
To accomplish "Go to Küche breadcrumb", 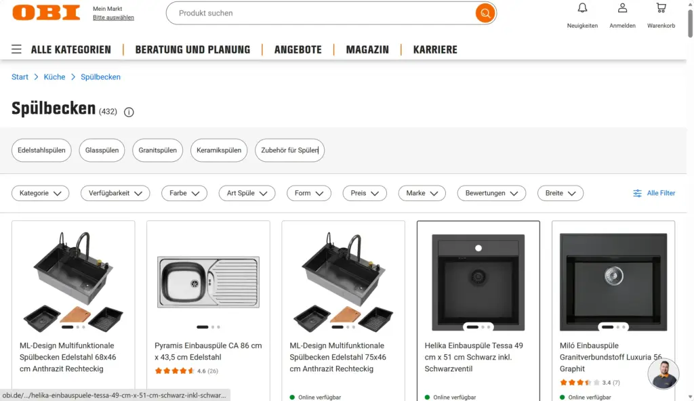I will [54, 77].
